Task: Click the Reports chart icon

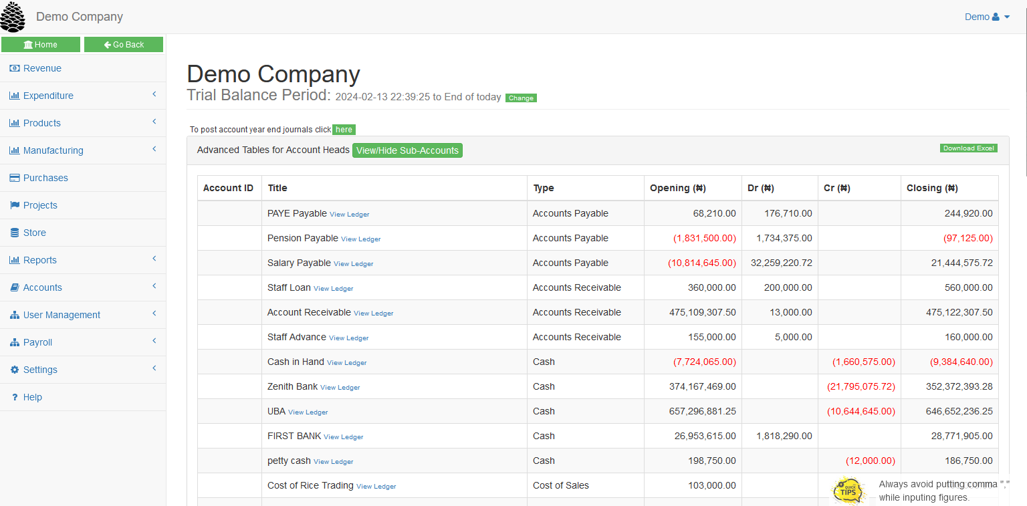Action: pyautogui.click(x=15, y=260)
